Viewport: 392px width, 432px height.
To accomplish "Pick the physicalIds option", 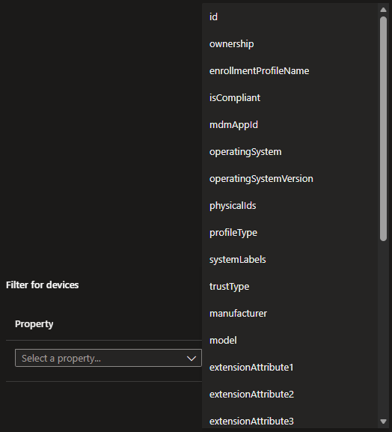I will tap(290, 206).
